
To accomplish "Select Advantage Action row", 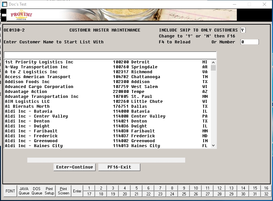I will click(x=107, y=91).
